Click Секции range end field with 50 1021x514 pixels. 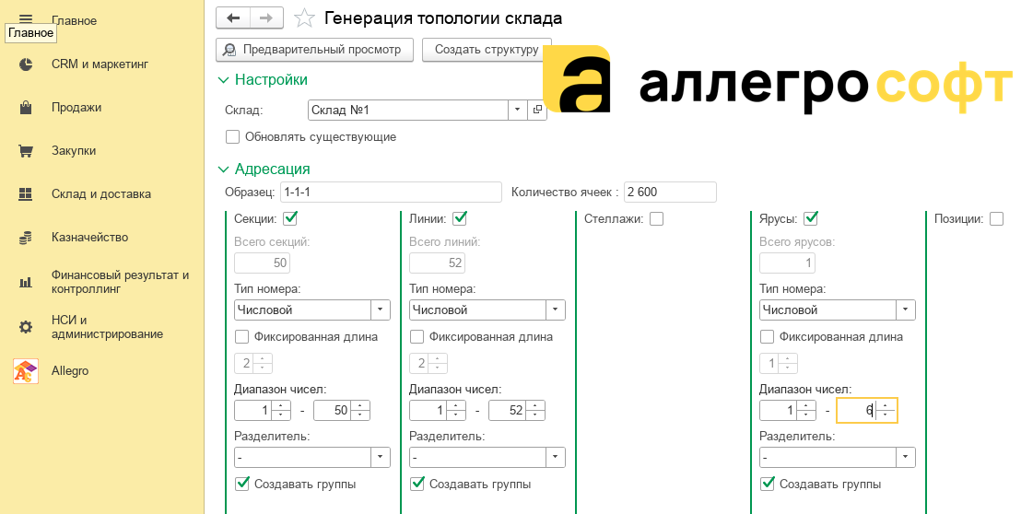click(x=332, y=411)
